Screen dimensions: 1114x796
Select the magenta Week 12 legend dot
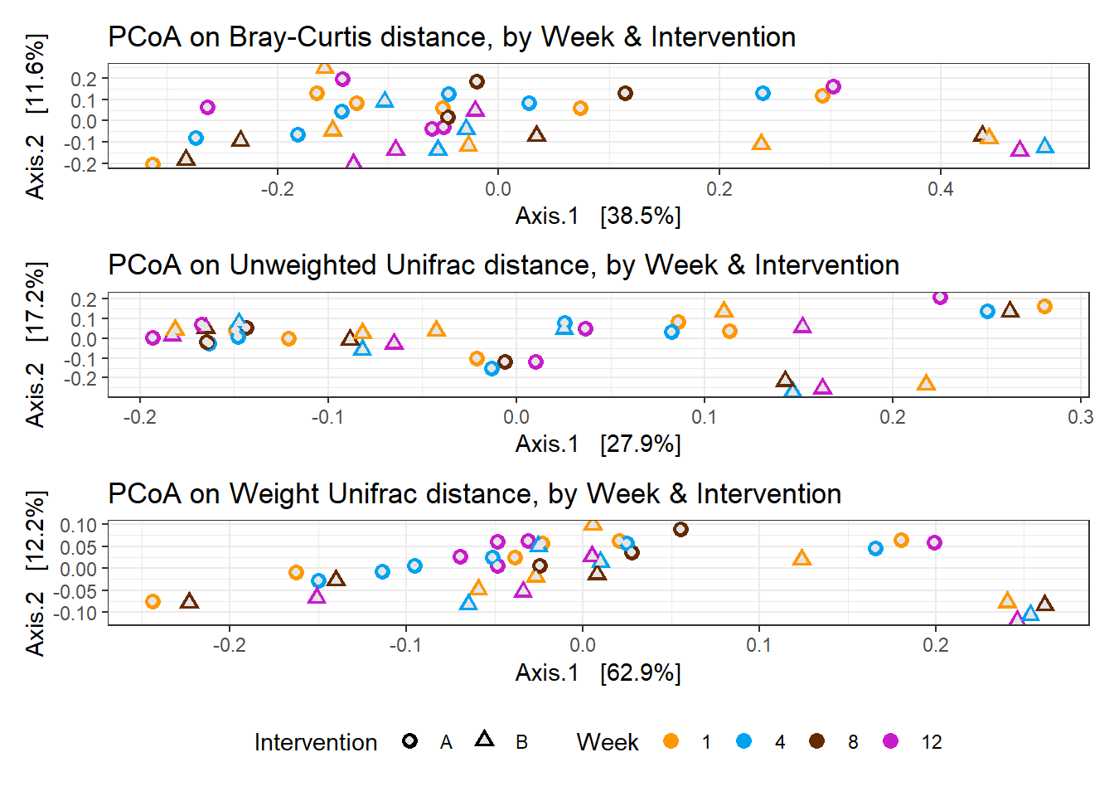pyautogui.click(x=891, y=741)
